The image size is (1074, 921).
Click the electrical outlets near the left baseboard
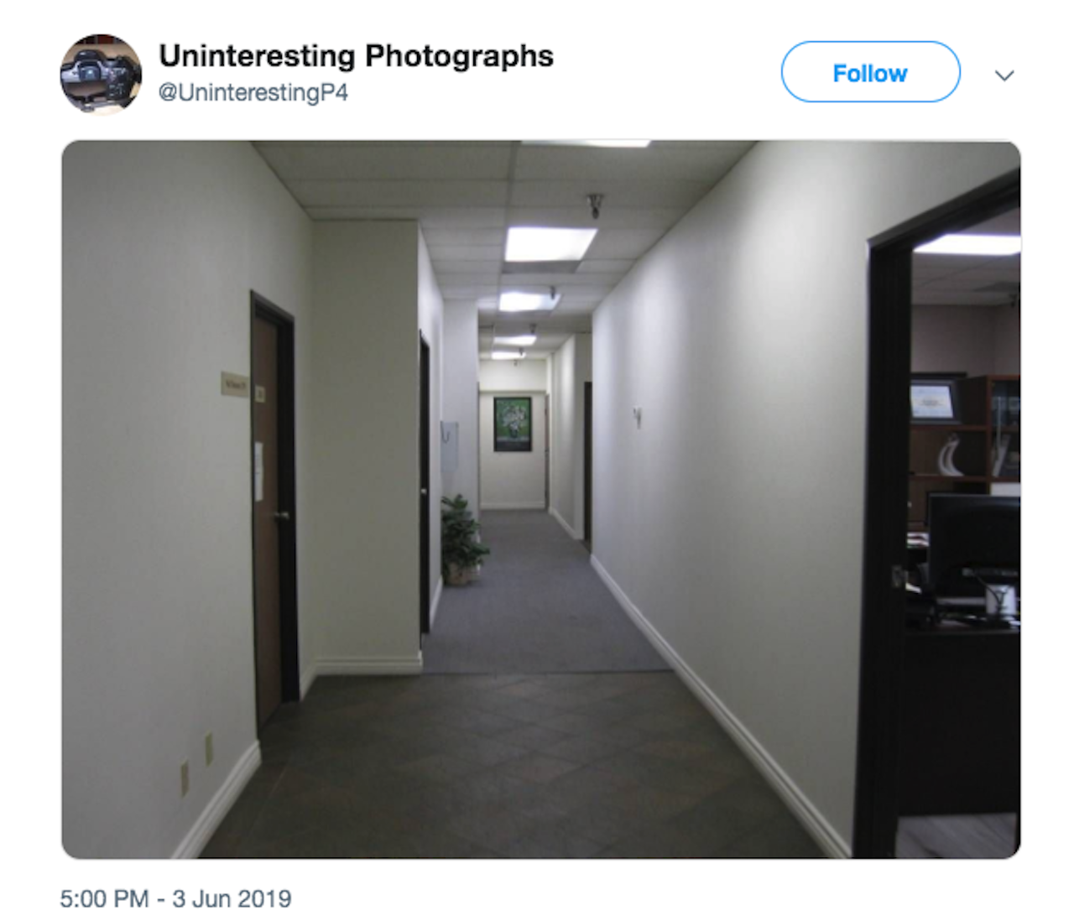(x=196, y=762)
